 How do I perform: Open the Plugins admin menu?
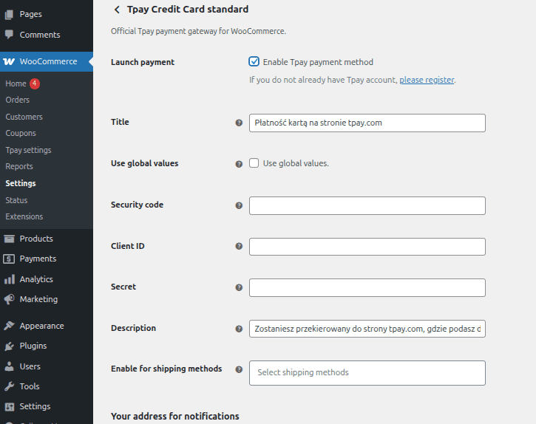[x=33, y=346]
